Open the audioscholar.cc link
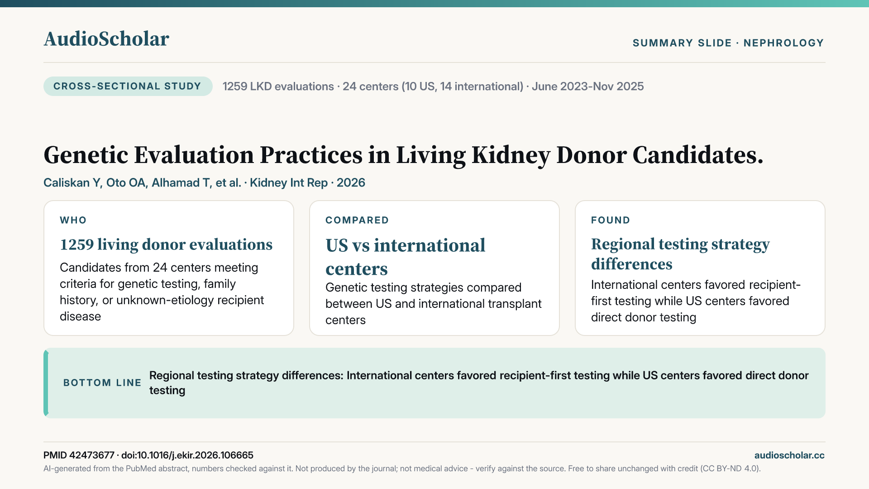 pyautogui.click(x=789, y=455)
